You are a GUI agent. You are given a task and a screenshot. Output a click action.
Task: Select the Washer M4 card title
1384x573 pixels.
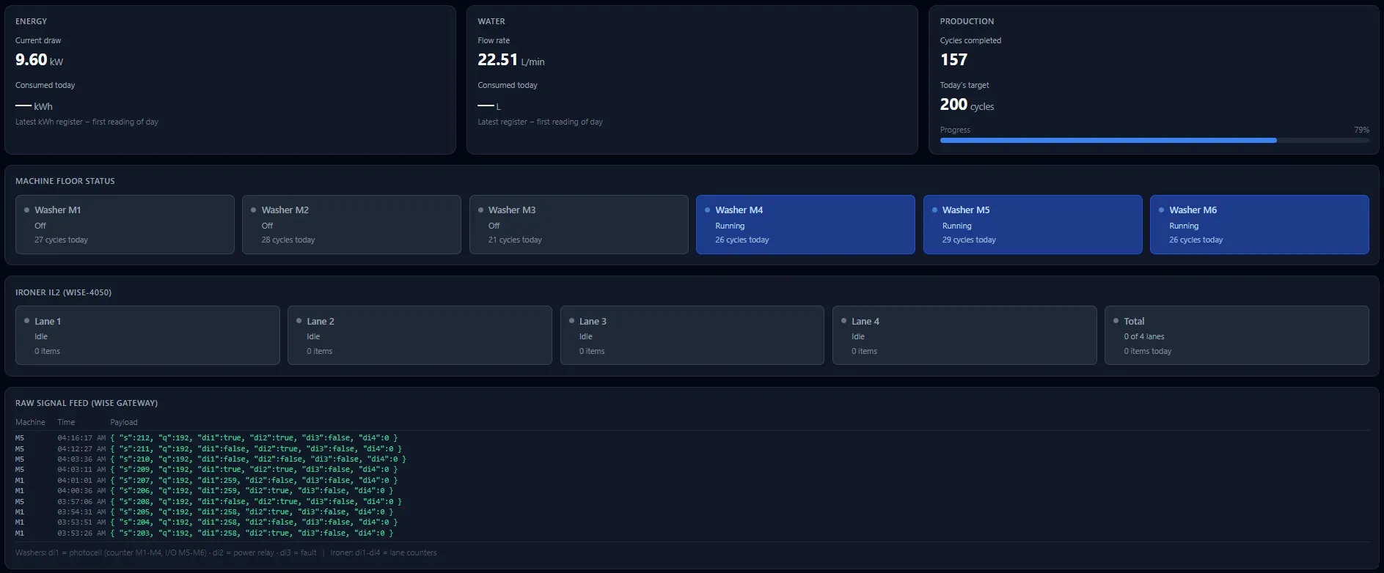pos(739,210)
